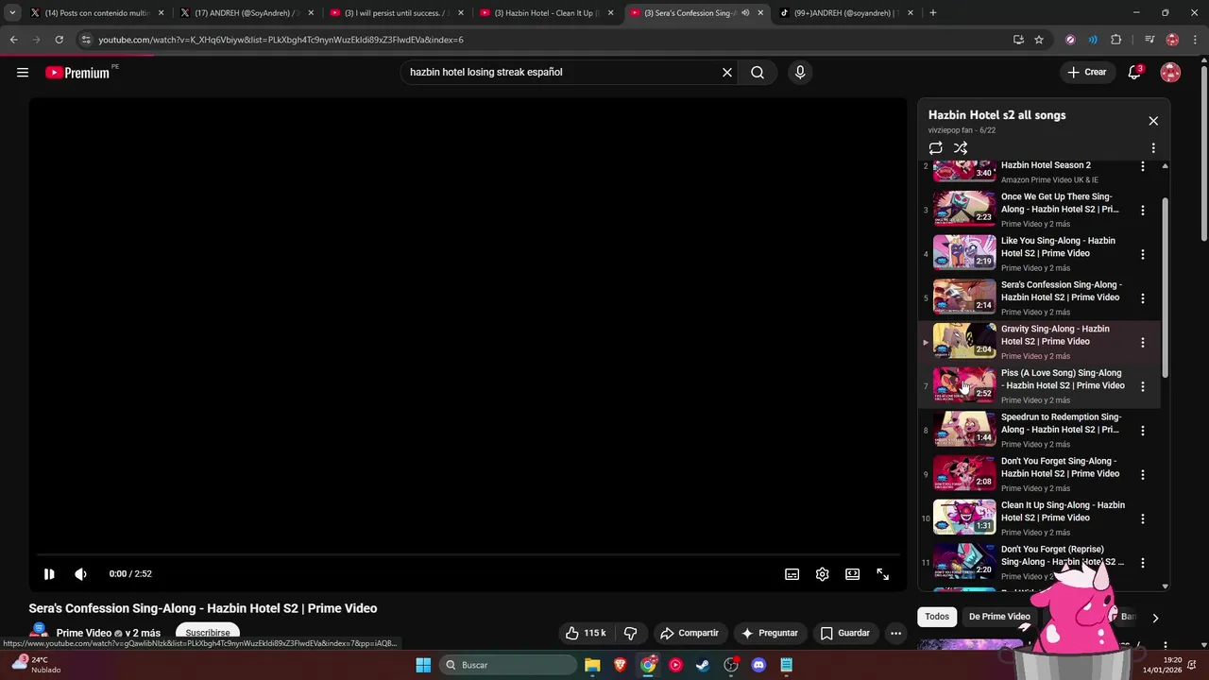Play 'Once We Get Up There Sing-Along'
Screen dimensions: 1209x680
click(x=1039, y=210)
